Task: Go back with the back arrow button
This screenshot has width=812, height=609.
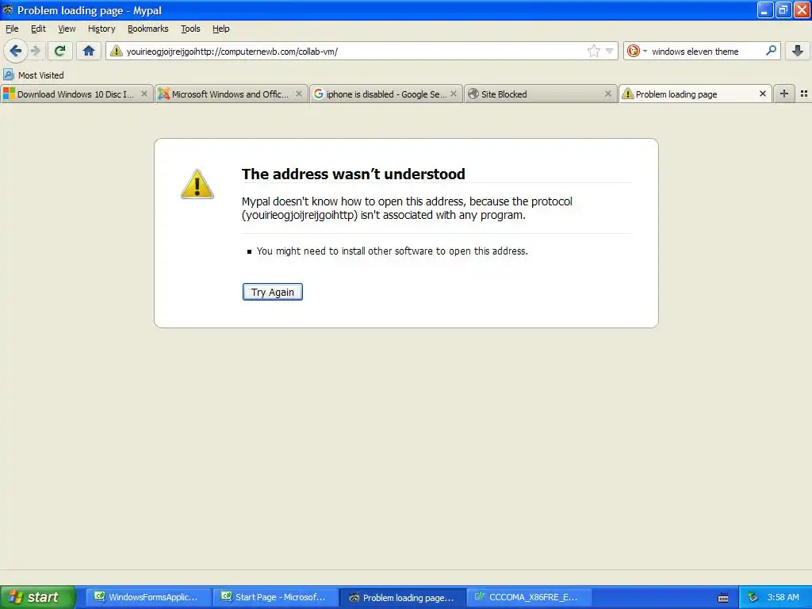Action: click(16, 51)
